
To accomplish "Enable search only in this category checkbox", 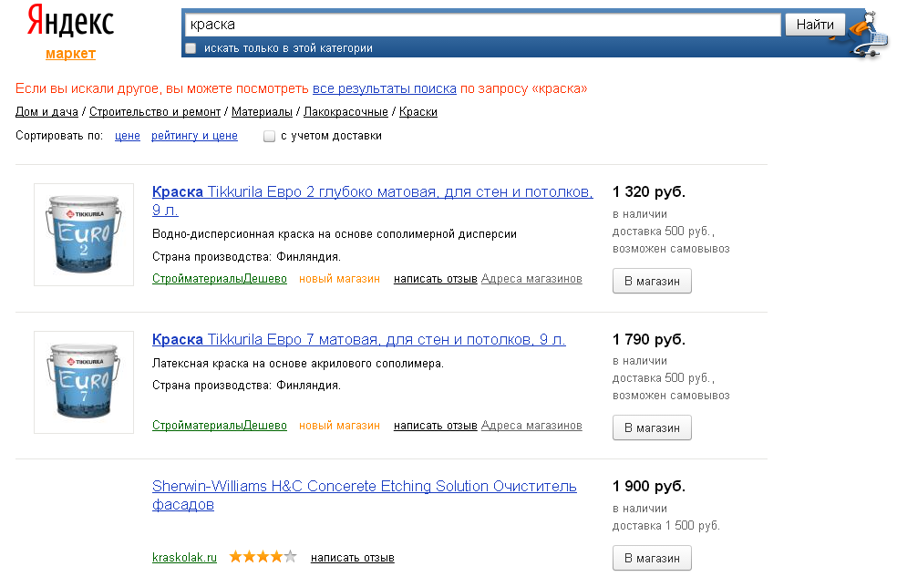I will coord(191,48).
